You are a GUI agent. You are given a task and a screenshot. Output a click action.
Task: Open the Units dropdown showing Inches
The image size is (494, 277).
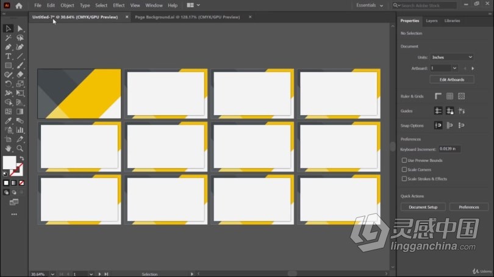pyautogui.click(x=452, y=57)
